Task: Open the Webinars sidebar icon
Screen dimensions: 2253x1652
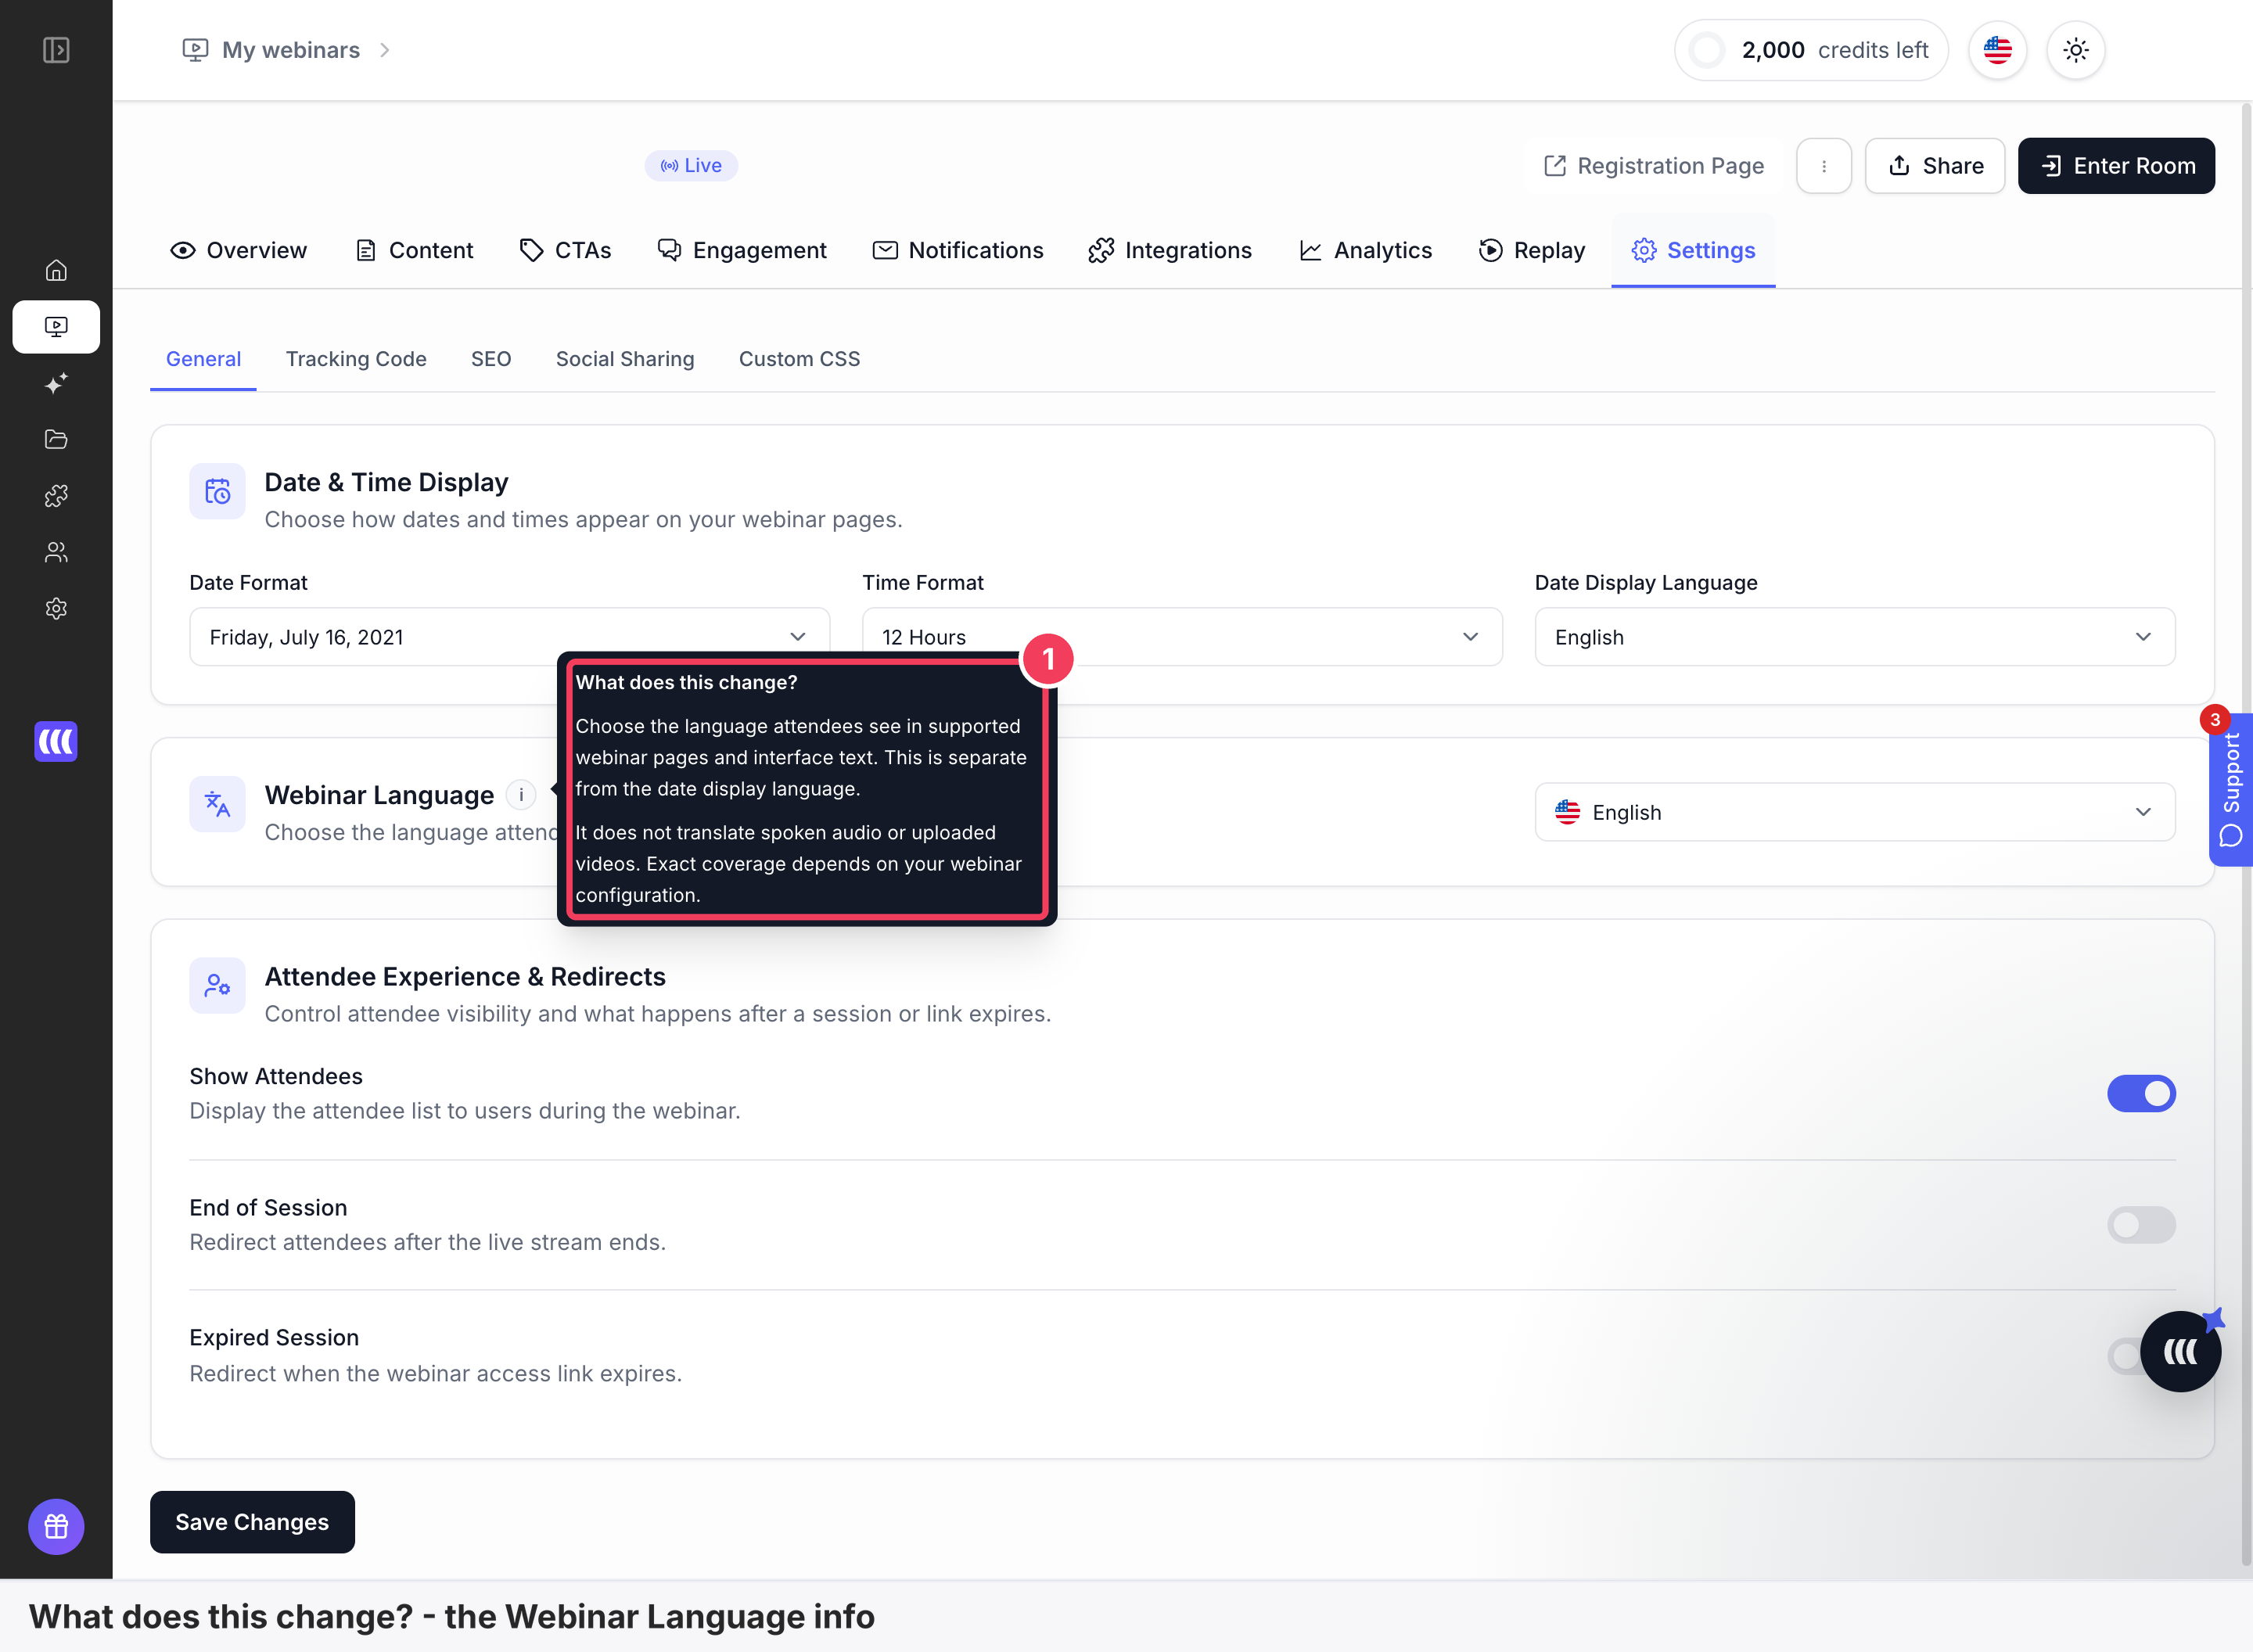Action: click(56, 327)
